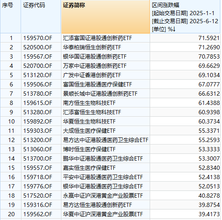Sort by the 区间涨跌幅 column header

coord(165,5)
